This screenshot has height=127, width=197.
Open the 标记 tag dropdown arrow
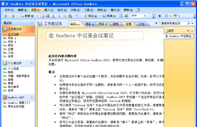[100, 16]
